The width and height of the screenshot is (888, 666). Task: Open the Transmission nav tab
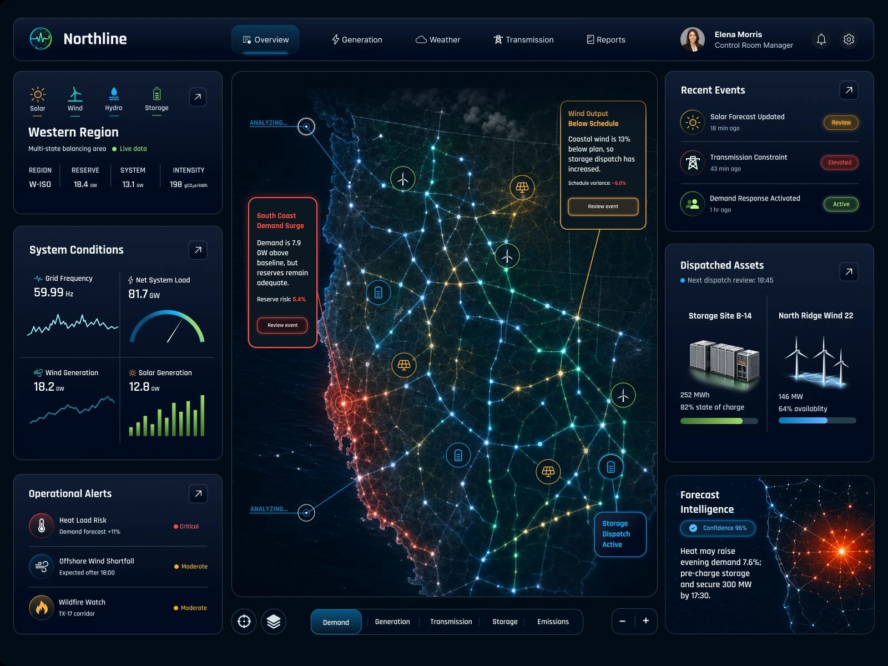pos(523,39)
